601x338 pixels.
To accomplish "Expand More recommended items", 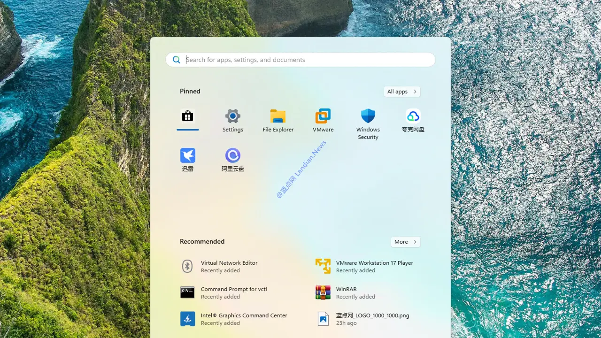I will (405, 241).
